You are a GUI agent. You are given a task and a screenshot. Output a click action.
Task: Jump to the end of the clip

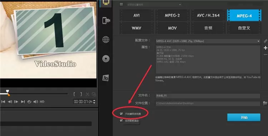coord(23,102)
